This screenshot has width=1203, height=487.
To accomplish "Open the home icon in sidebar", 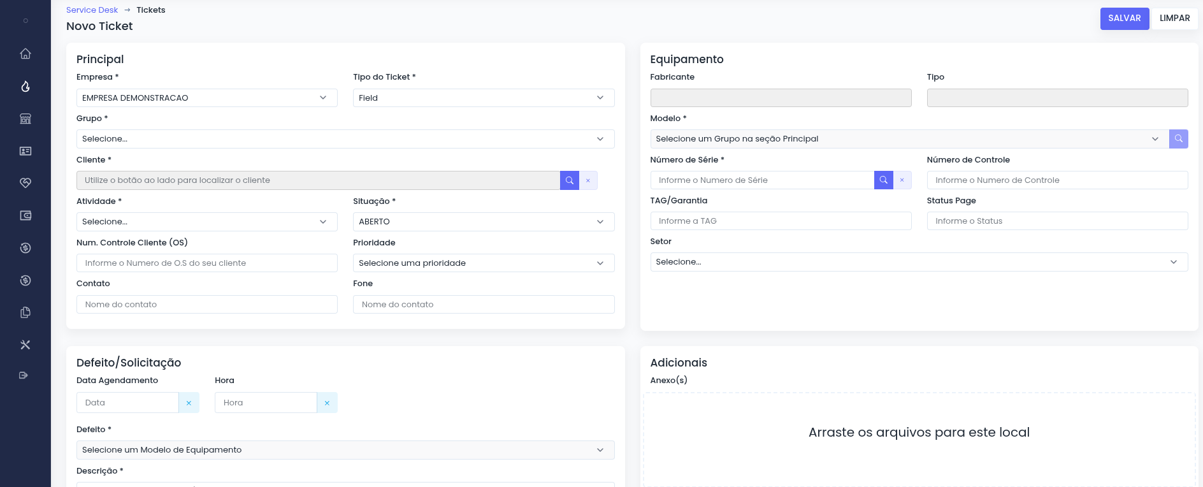I will 25,54.
